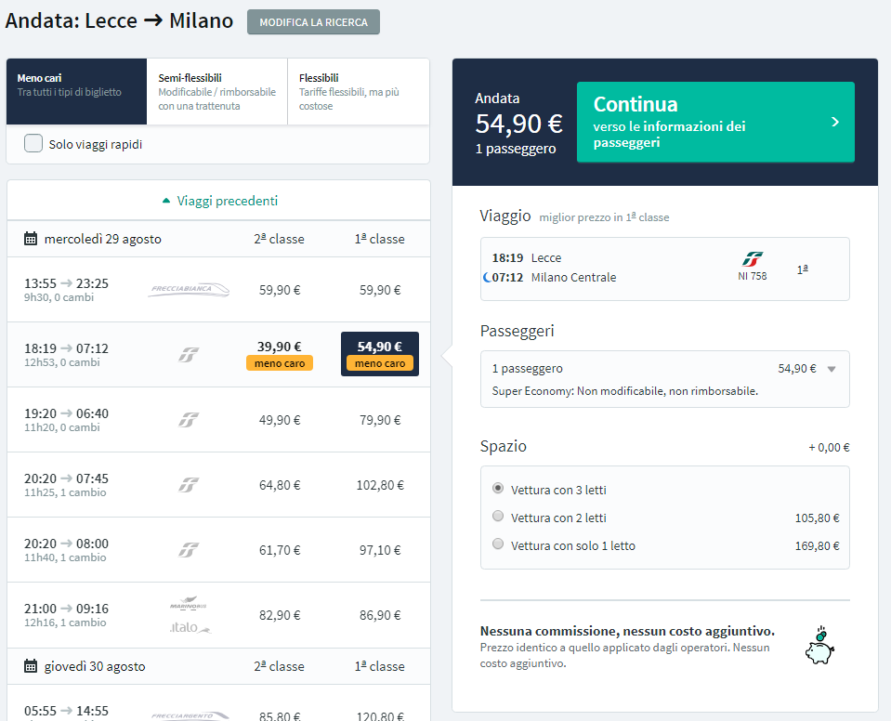The width and height of the screenshot is (891, 721).
Task: Click Trenitalia logo on 20:20 to 07:45 row
Action: [x=189, y=485]
